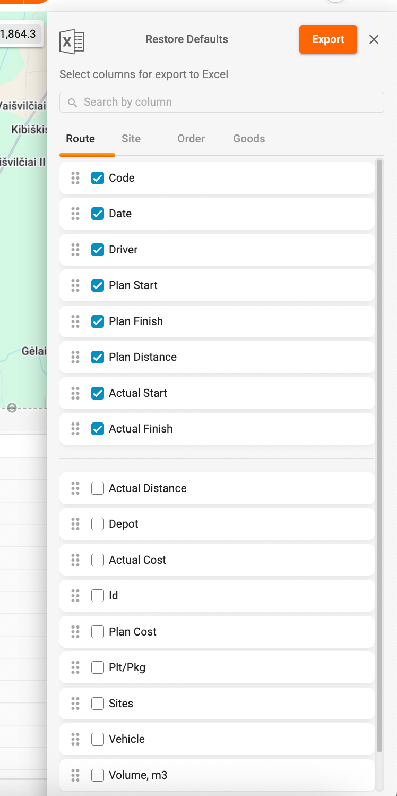Click the drag handle beside Actual Distance
397x796 pixels.
pos(75,488)
